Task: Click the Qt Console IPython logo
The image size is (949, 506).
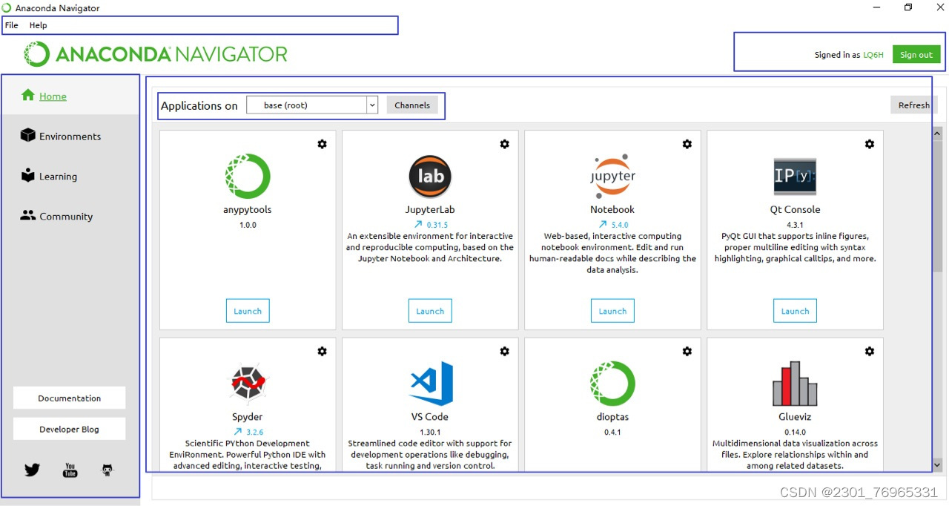Action: 795,177
